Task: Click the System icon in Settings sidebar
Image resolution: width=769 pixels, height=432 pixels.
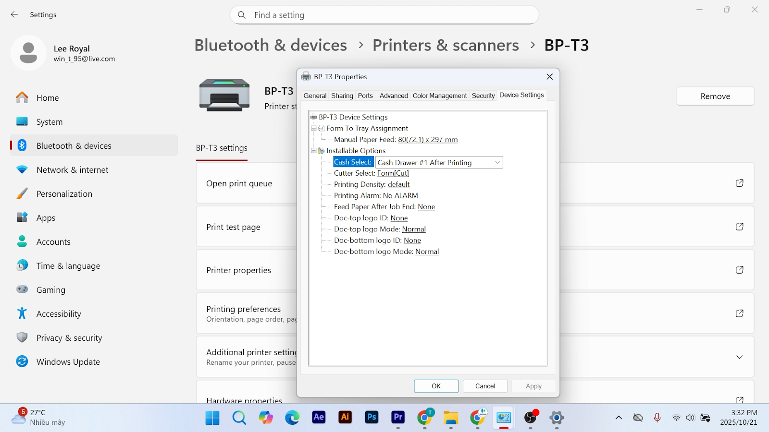Action: pos(22,121)
